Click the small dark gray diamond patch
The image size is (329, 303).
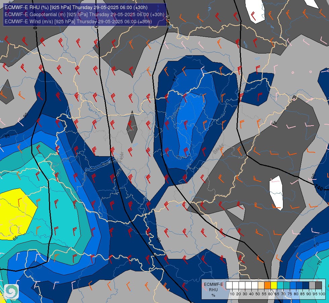click(132, 127)
